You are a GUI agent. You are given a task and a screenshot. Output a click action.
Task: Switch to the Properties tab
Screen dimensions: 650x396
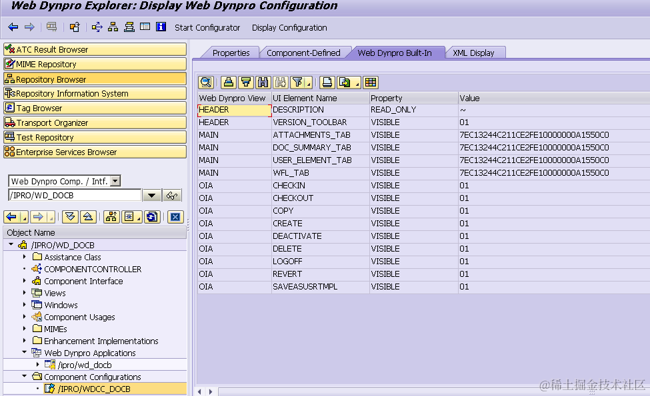point(231,53)
